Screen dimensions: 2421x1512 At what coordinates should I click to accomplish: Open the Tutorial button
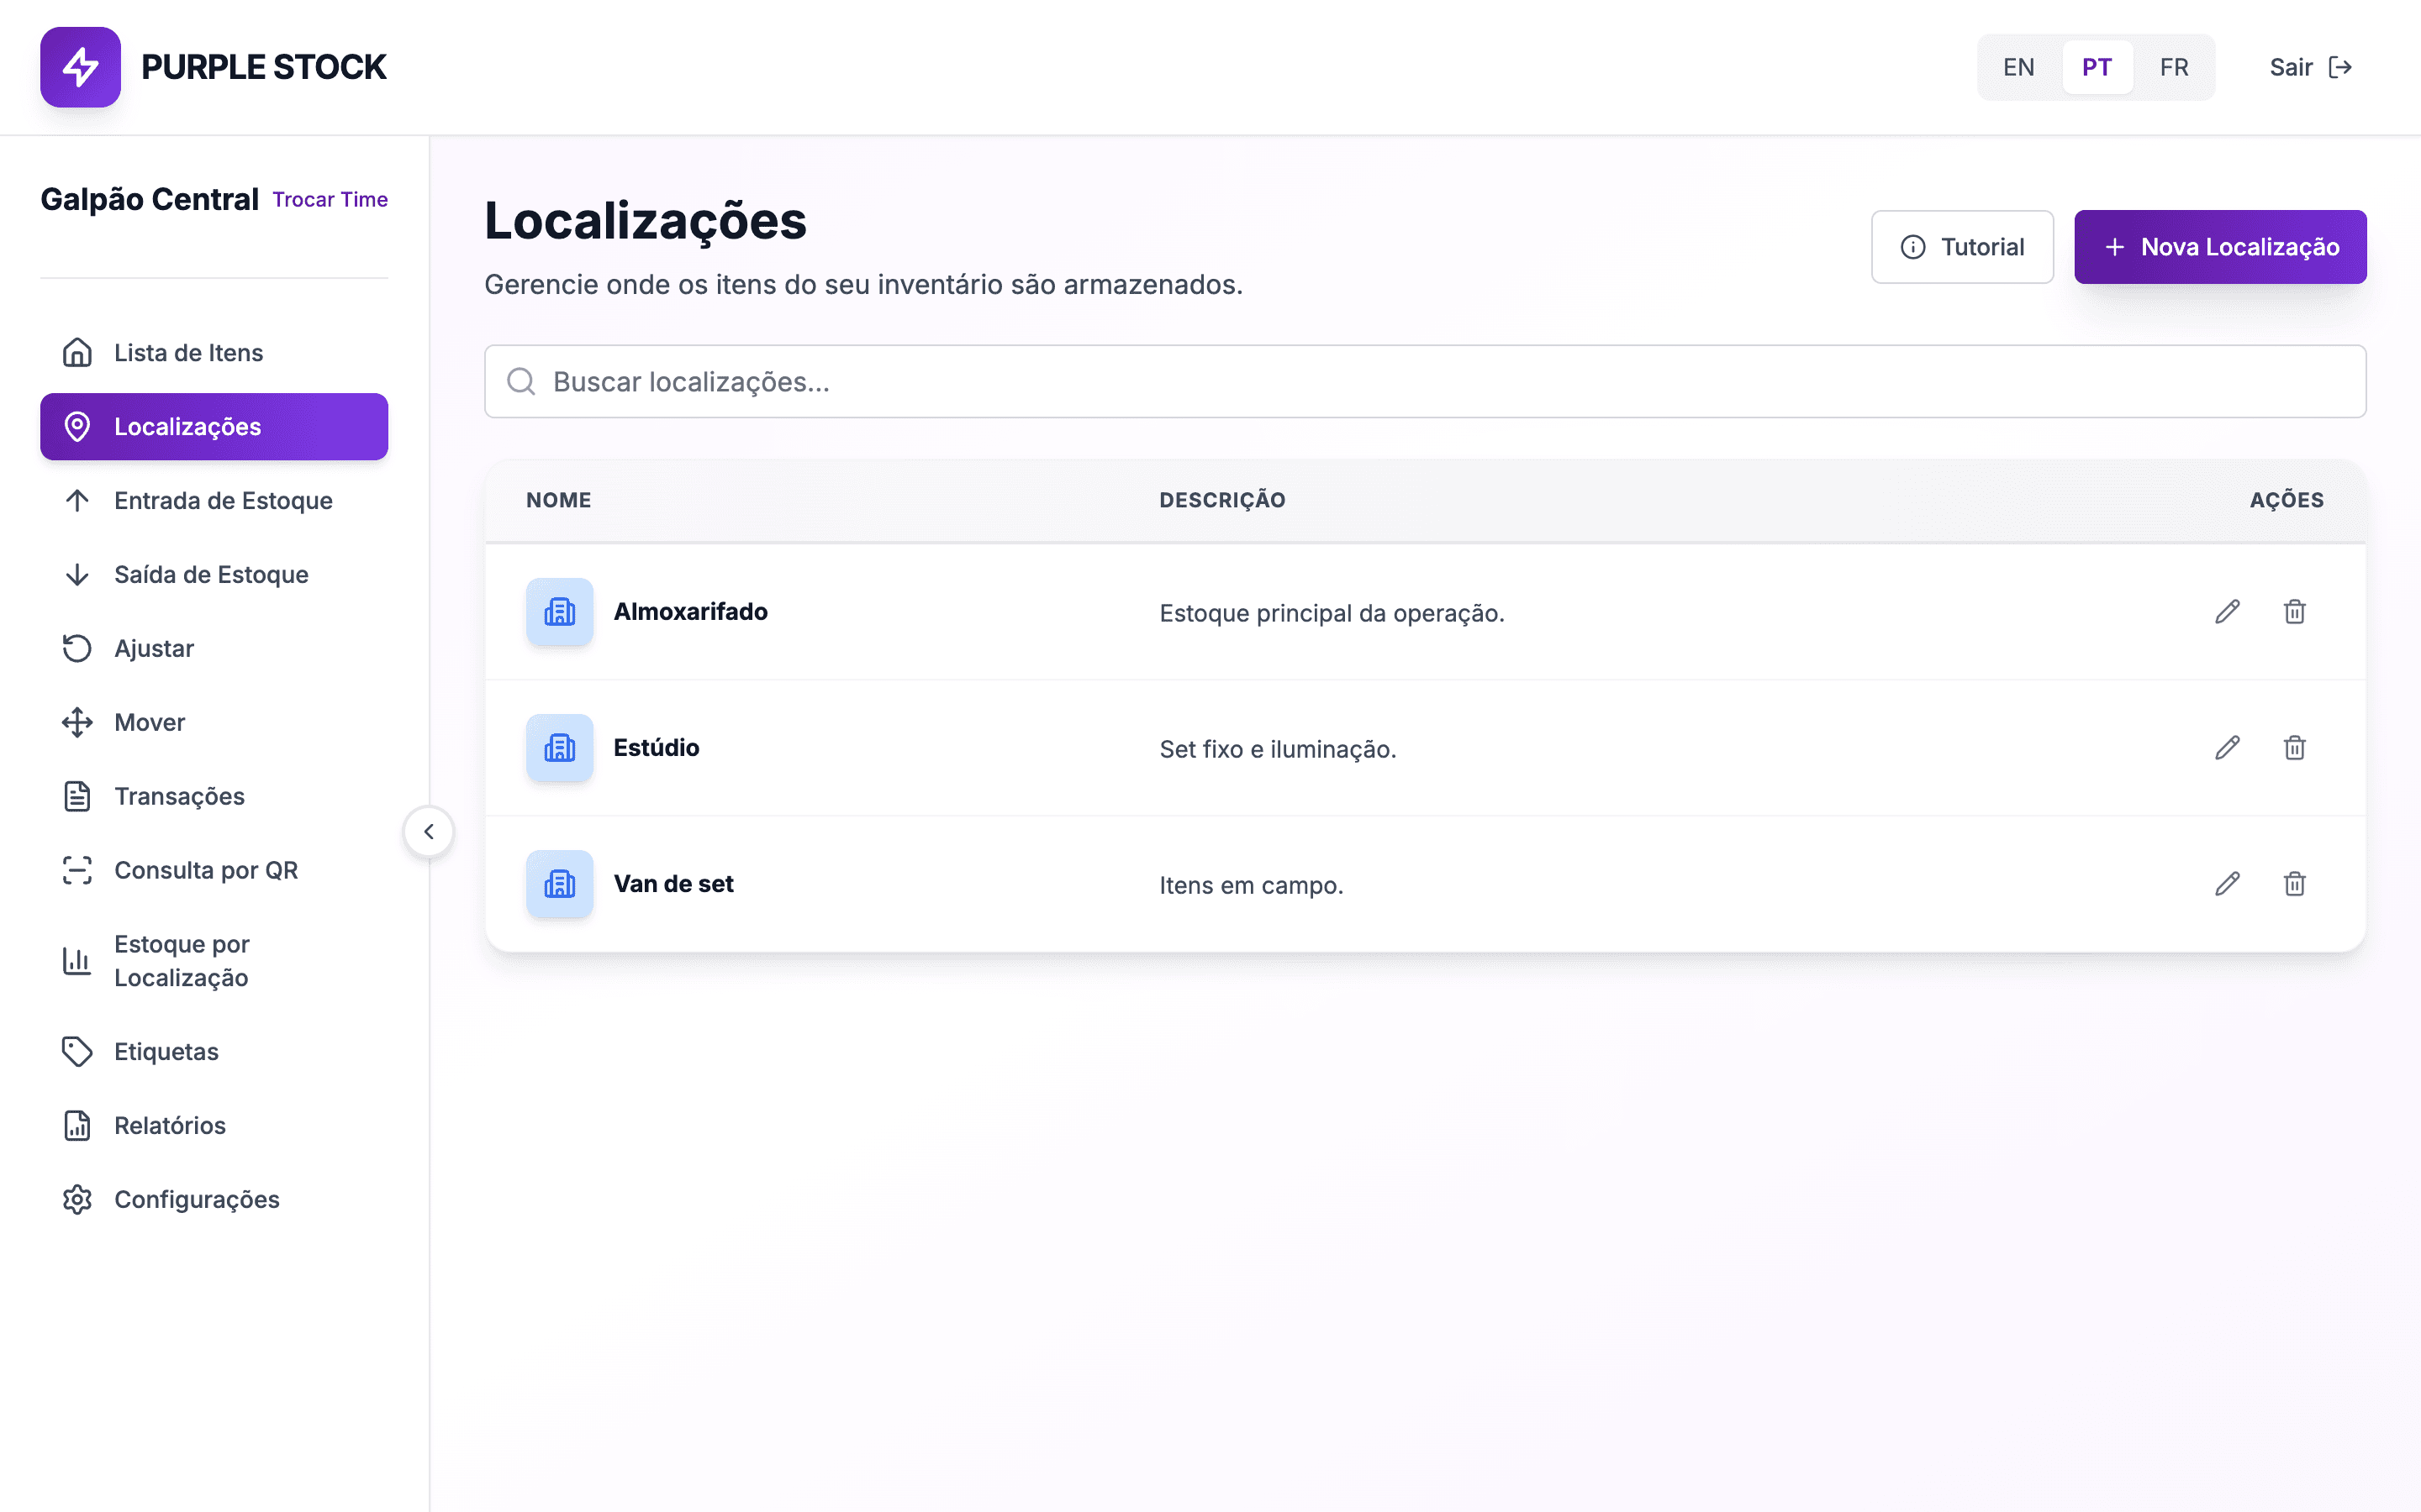(1962, 247)
